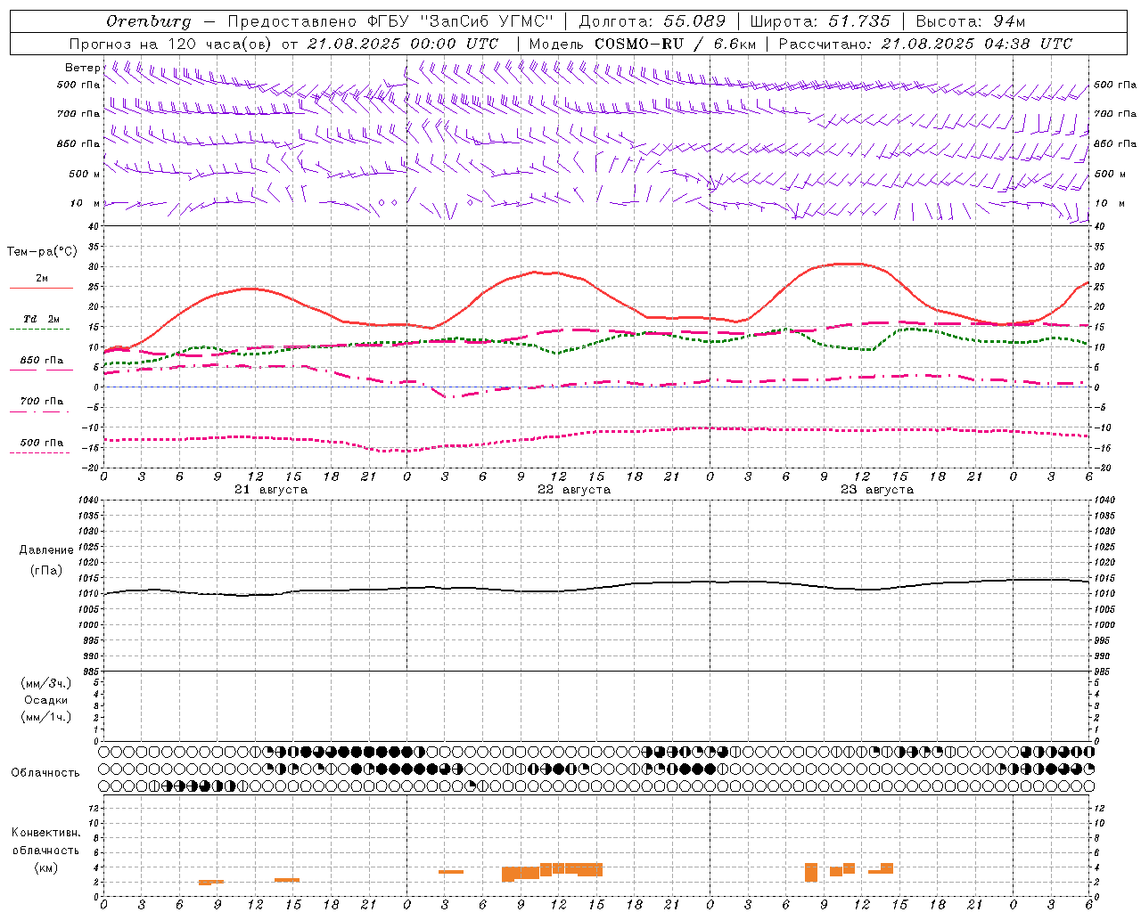Click the (мм/3ч.) precipitation unit label
1141x912 pixels.
pos(46,683)
